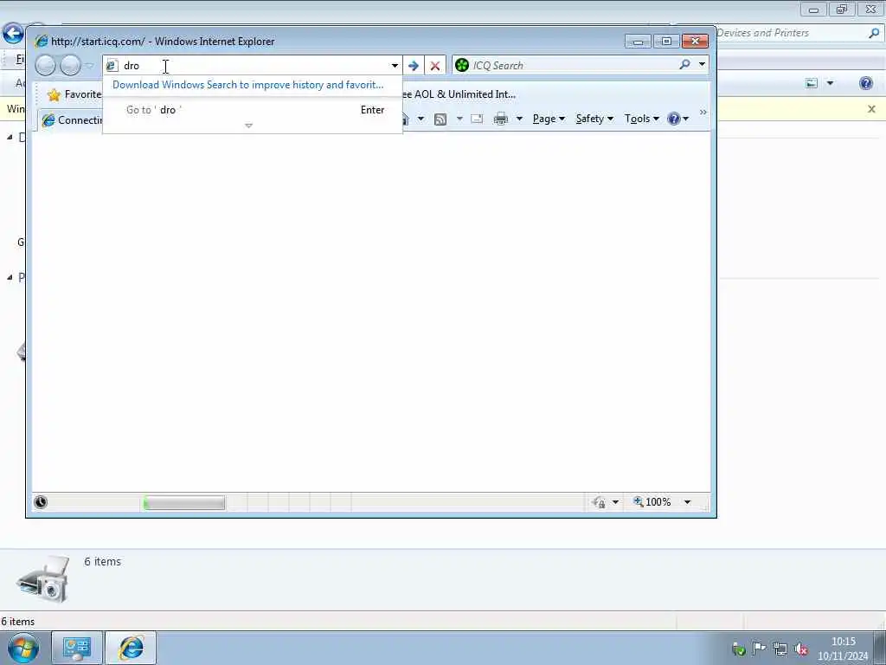This screenshot has height=665, width=886.
Task: Open the Tools menu
Action: point(641,119)
